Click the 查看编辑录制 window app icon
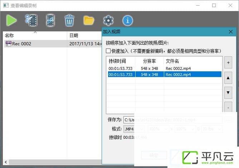 [x=6, y=5]
